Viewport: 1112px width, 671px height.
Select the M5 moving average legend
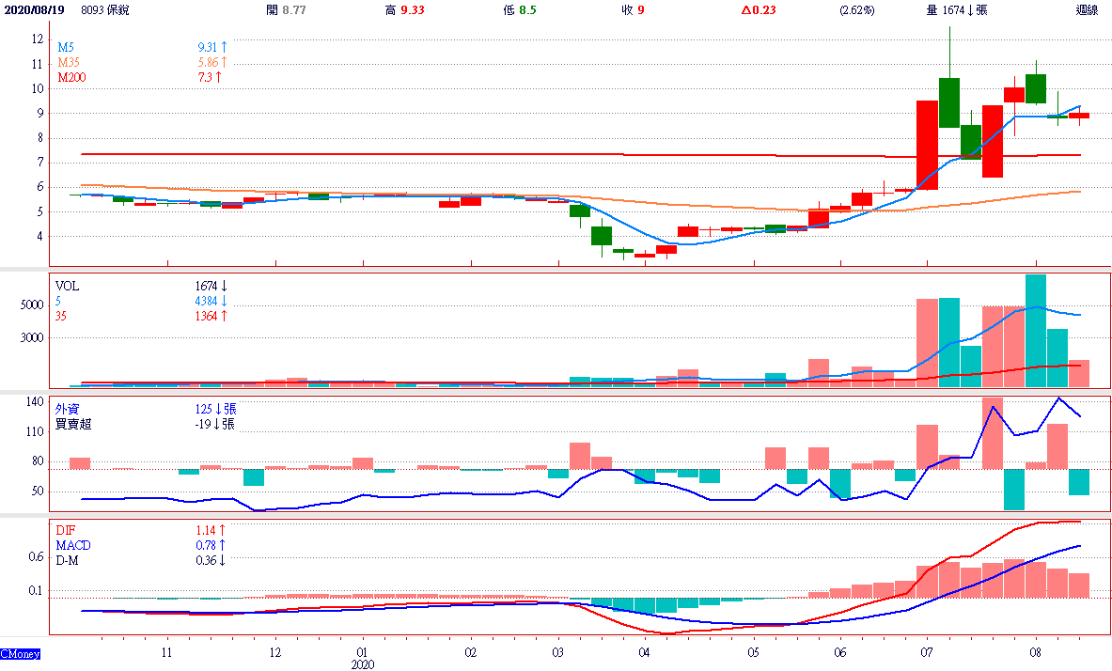(66, 46)
